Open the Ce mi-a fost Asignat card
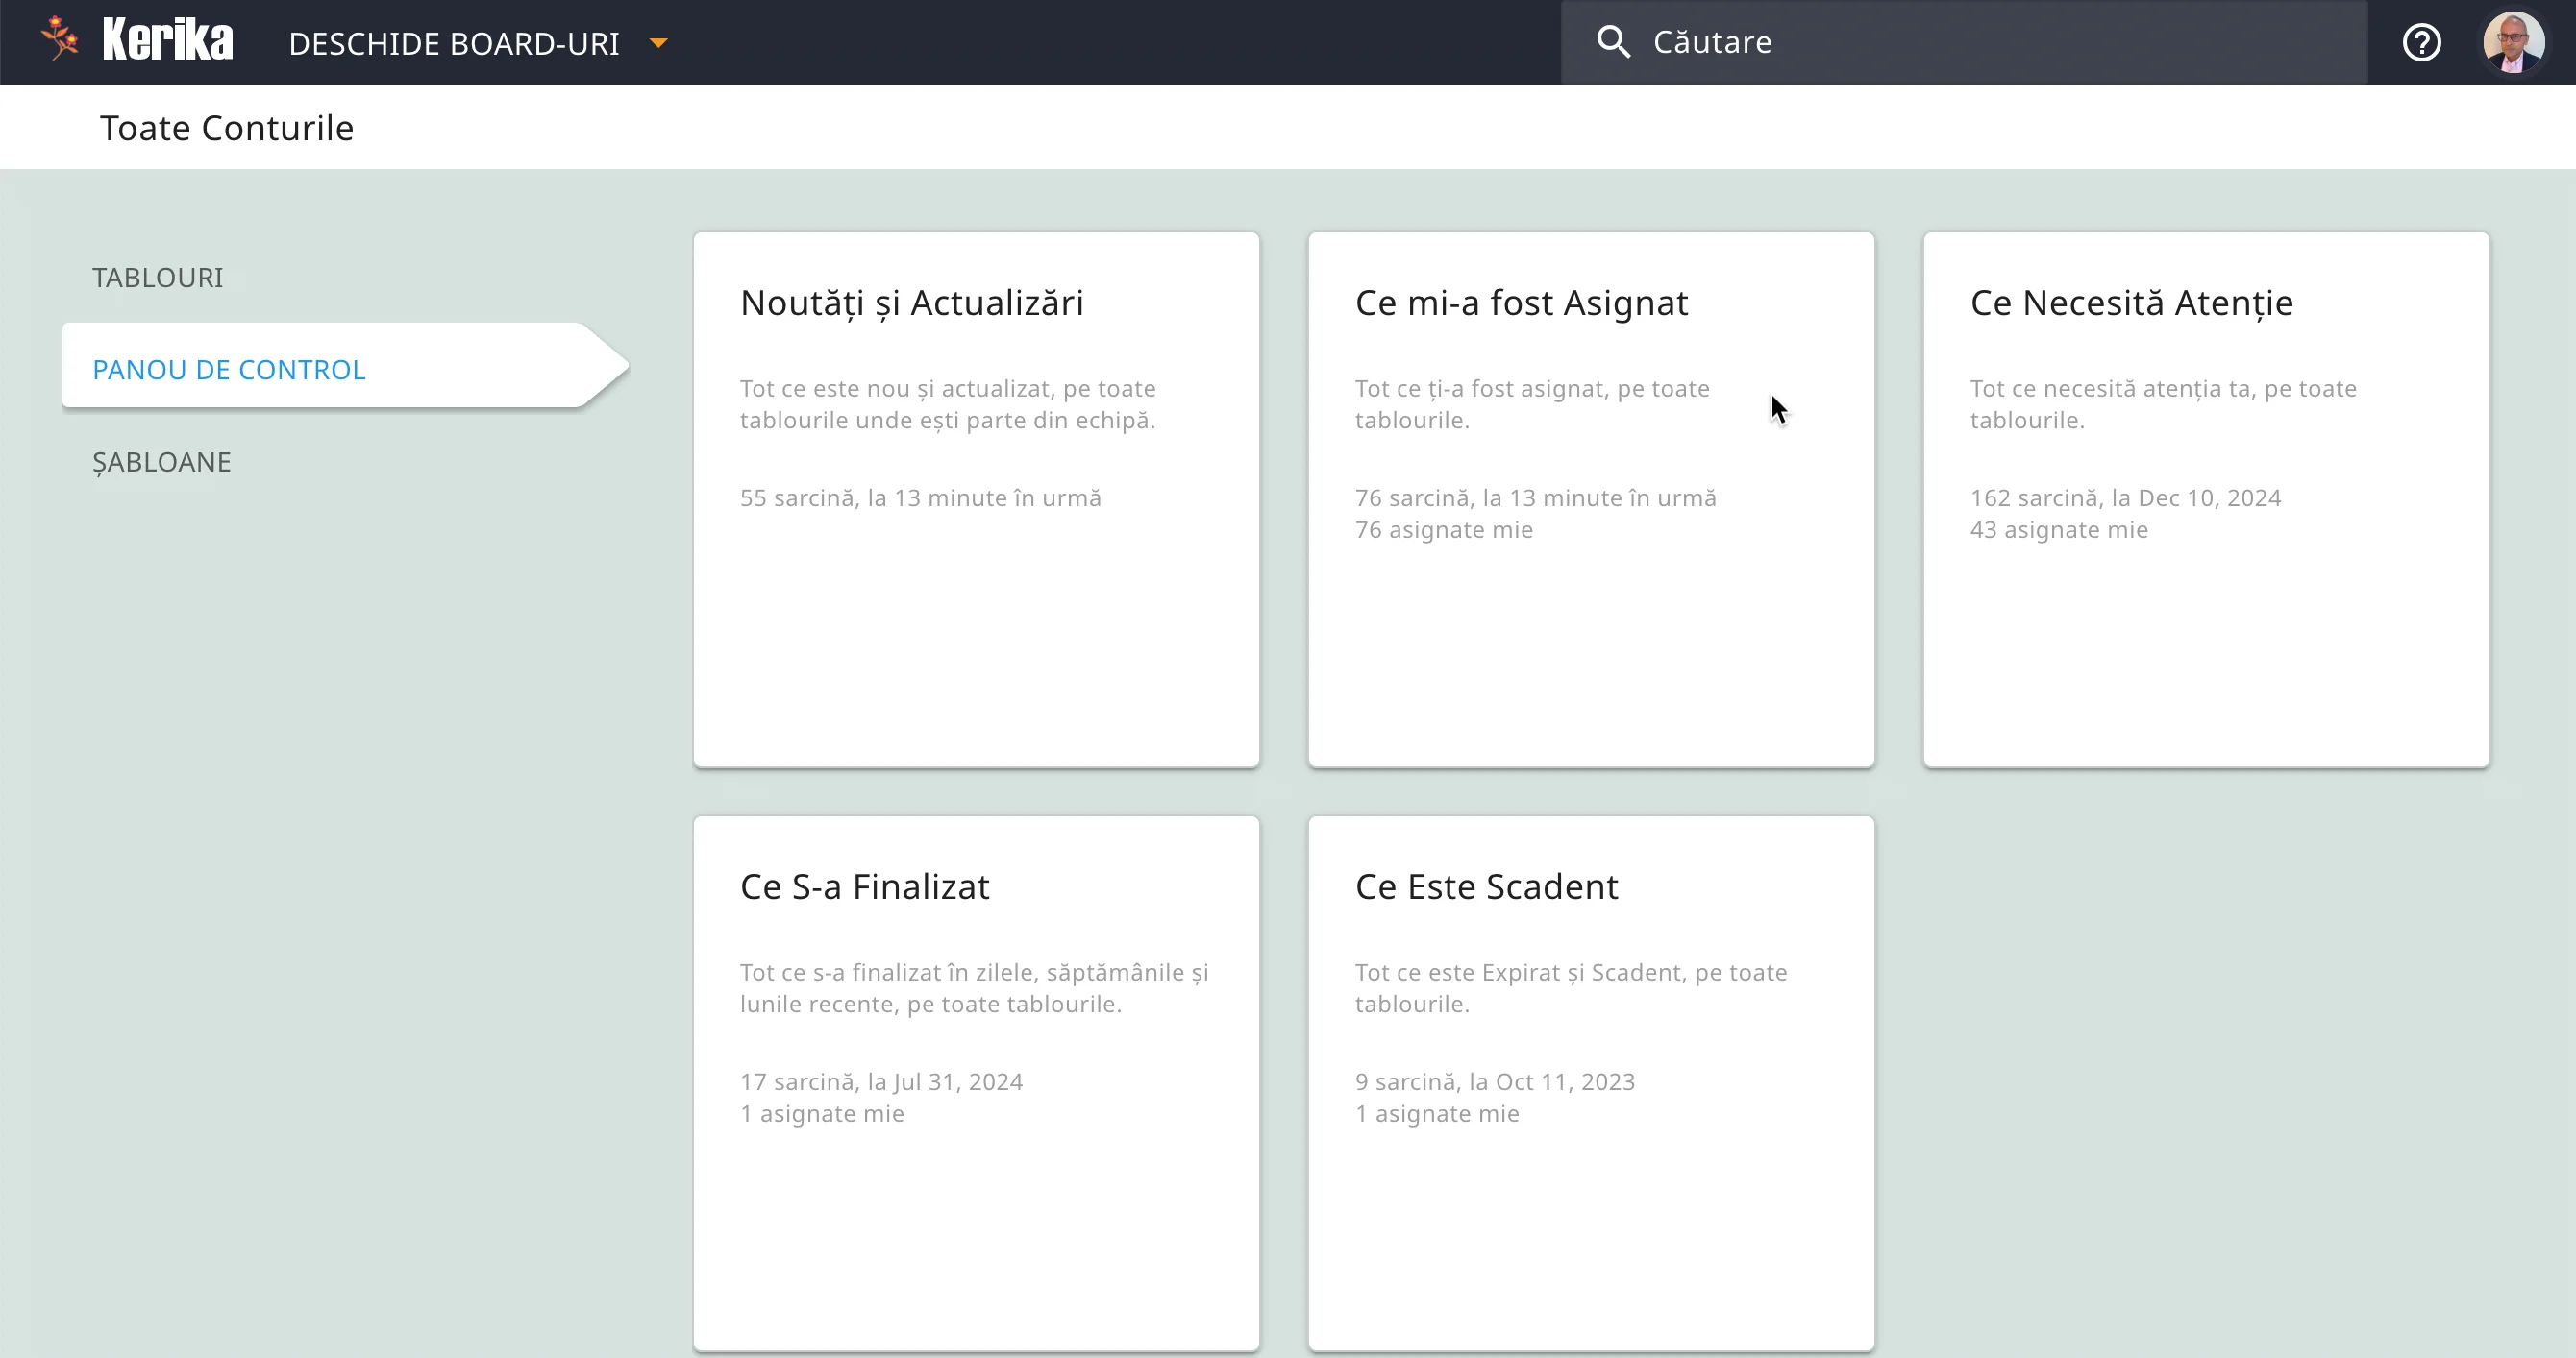2576x1358 pixels. (x=1591, y=499)
